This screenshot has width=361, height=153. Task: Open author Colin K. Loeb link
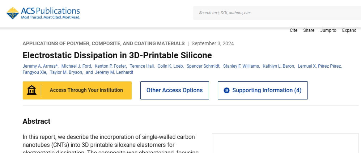[170, 66]
